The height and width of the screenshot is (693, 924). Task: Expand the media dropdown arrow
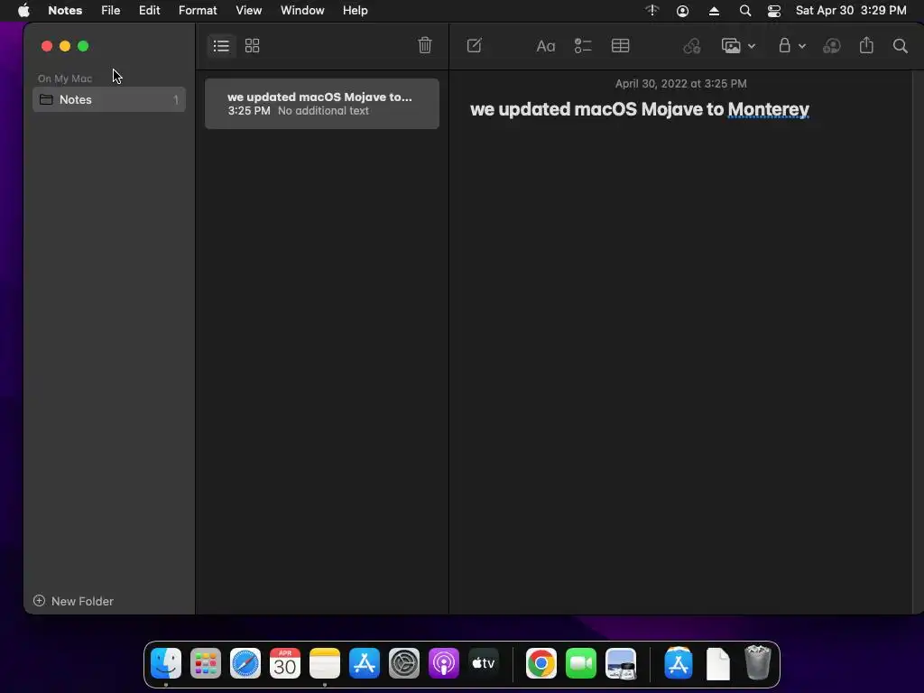[x=752, y=46]
